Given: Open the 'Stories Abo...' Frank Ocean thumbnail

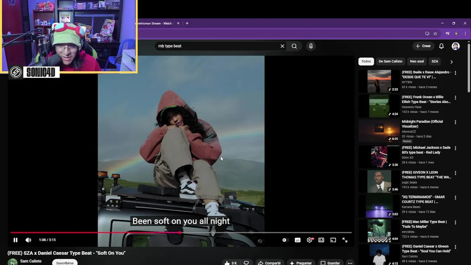Looking at the screenshot, I should point(379,106).
